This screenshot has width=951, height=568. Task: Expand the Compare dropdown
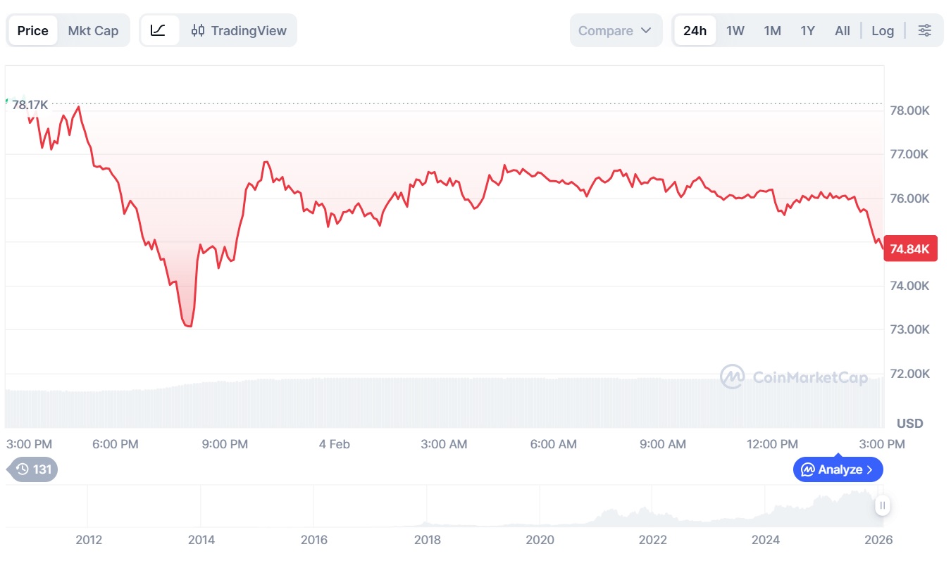(x=616, y=30)
